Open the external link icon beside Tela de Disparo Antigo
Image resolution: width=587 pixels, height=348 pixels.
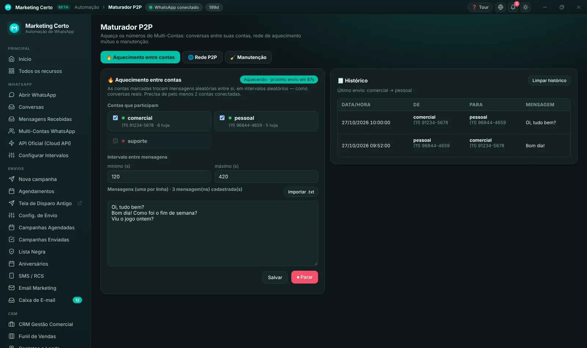[80, 203]
